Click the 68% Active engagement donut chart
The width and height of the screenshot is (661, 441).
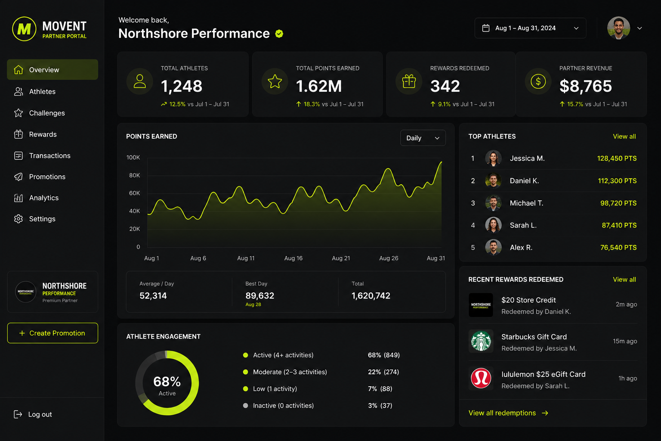pyautogui.click(x=167, y=383)
